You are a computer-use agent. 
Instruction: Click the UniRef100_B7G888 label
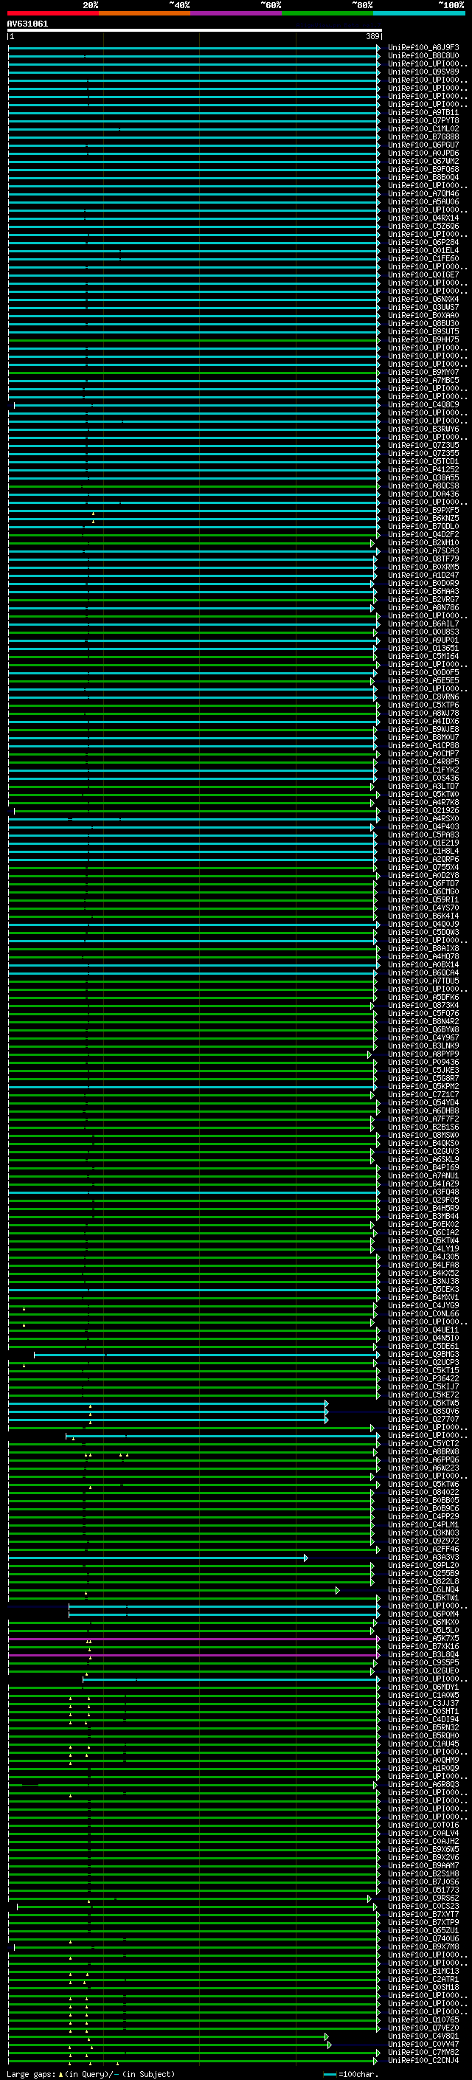click(x=423, y=137)
